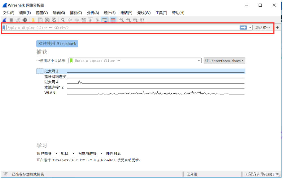Open the 统计(S) menu

point(110,13)
